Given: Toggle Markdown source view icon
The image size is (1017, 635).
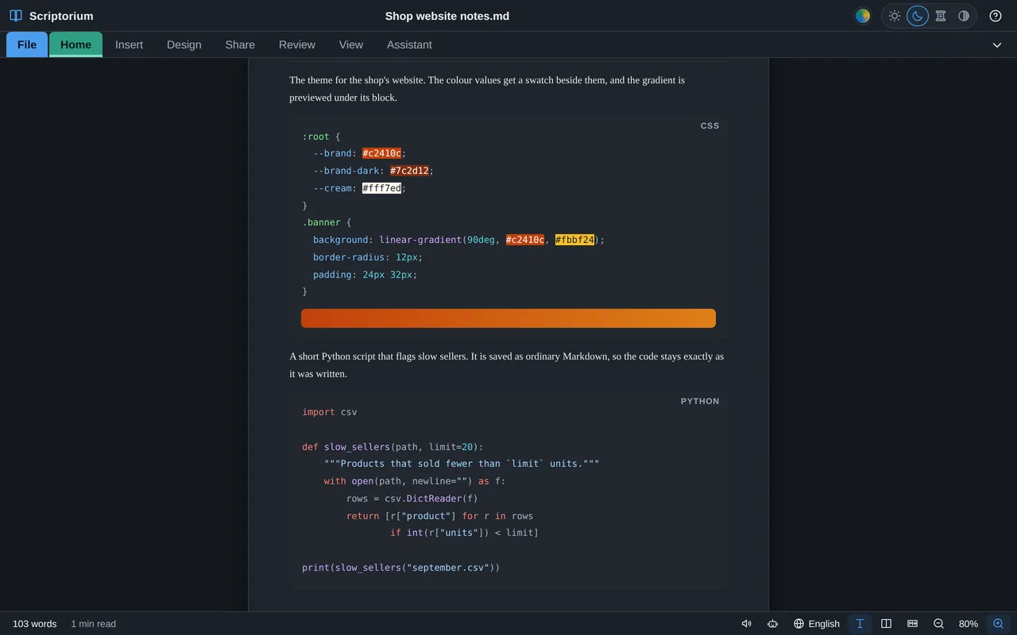Looking at the screenshot, I should click(912, 624).
